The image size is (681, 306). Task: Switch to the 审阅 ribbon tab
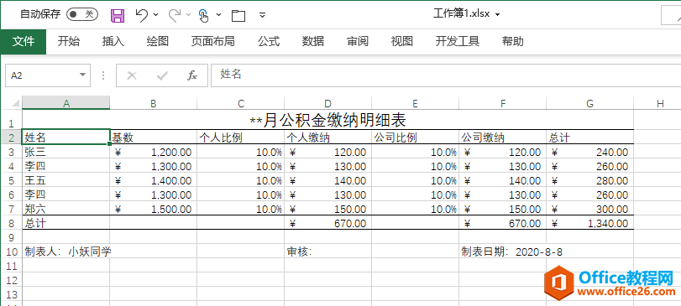(x=358, y=42)
